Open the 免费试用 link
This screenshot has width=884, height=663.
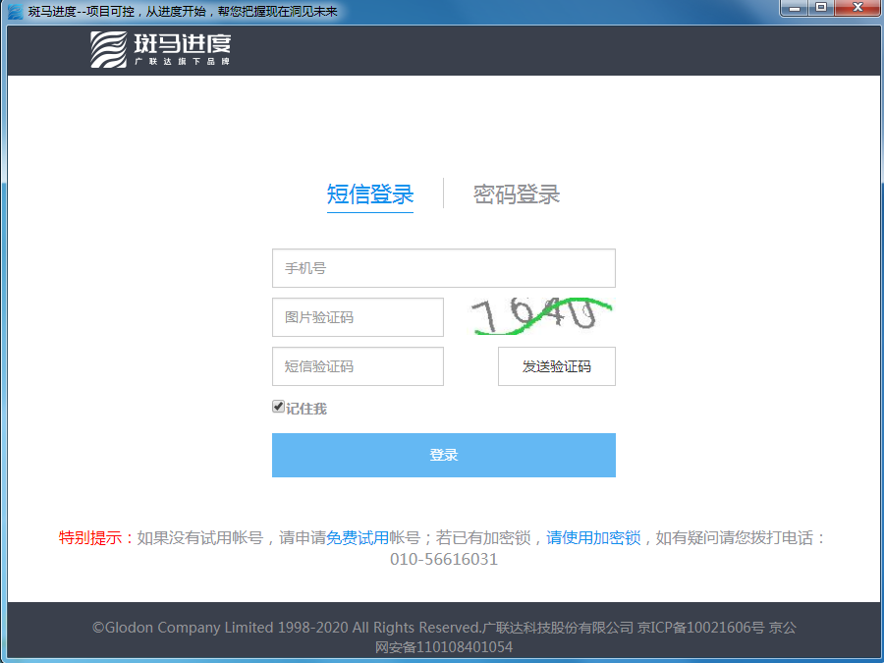point(358,538)
